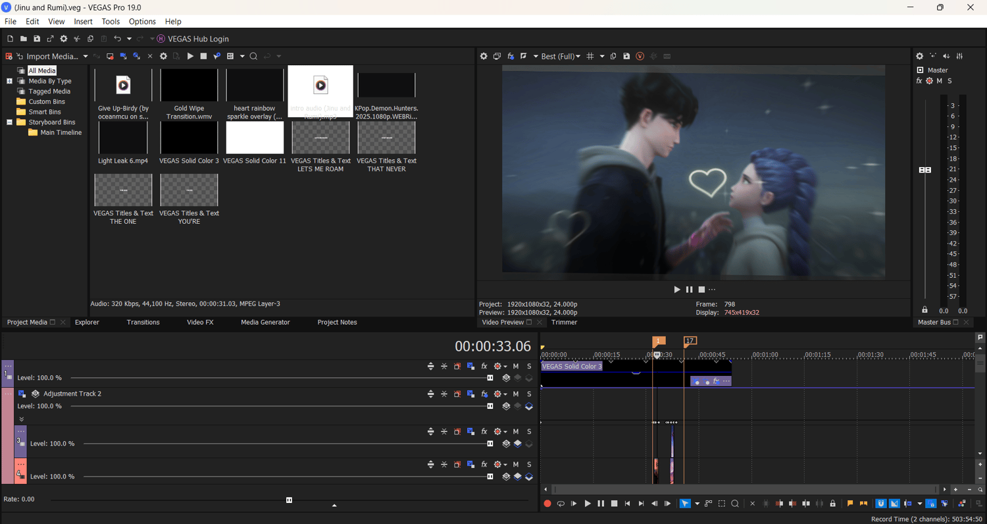This screenshot has width=987, height=524.
Task: Click the Insert Marker icon
Action: pos(850,504)
